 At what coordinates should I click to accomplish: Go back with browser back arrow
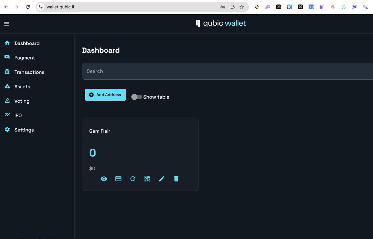6,7
